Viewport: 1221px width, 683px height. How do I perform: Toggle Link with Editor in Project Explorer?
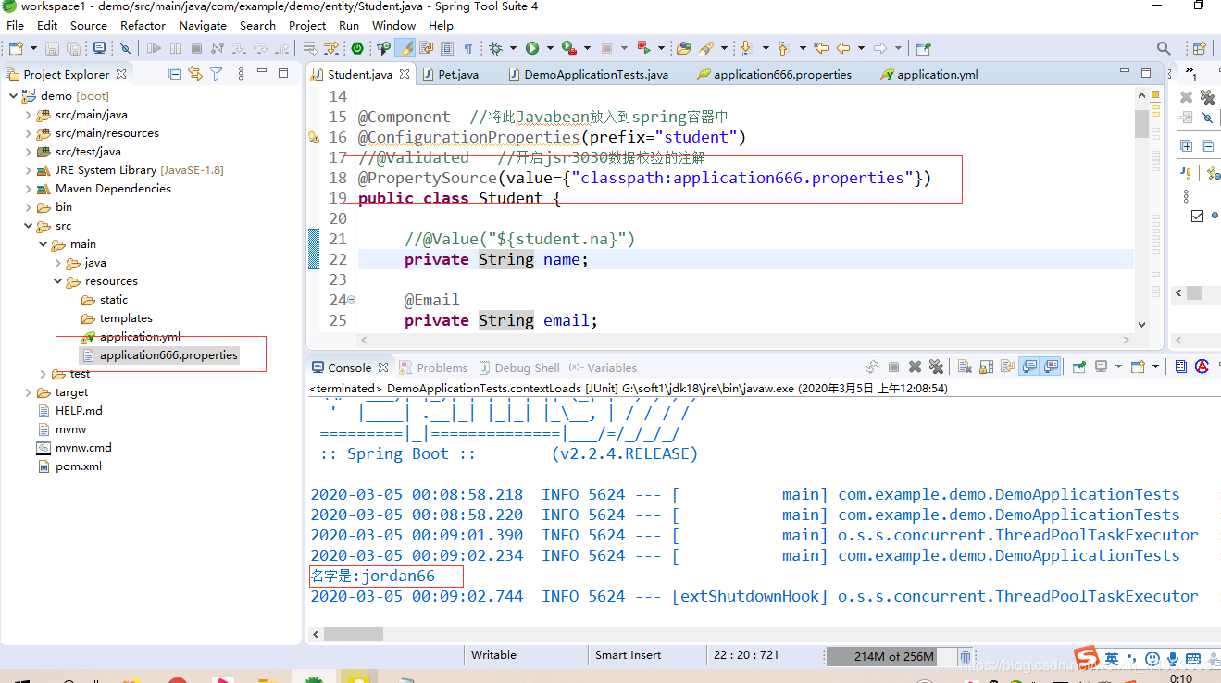click(195, 74)
